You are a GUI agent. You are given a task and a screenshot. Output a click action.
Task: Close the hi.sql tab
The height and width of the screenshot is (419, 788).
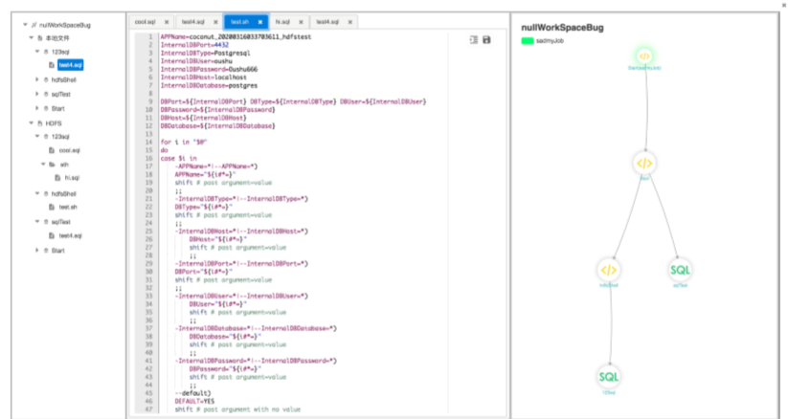click(x=300, y=20)
